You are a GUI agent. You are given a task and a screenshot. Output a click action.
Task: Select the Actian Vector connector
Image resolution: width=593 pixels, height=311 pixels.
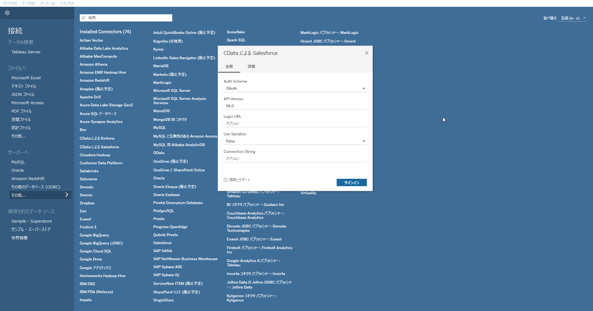tap(91, 40)
